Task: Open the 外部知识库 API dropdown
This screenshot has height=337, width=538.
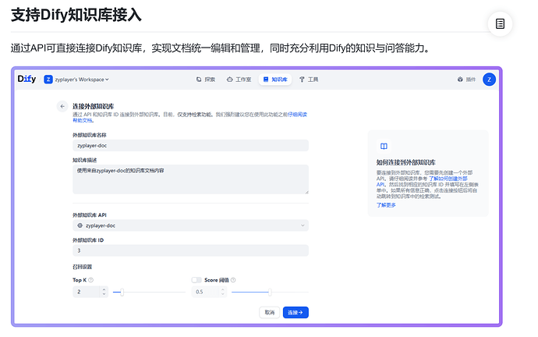Action: point(190,225)
